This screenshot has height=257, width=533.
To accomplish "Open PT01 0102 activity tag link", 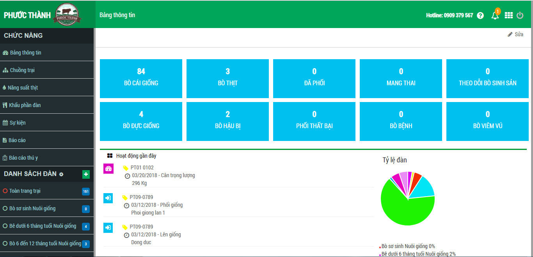I will click(x=142, y=167).
